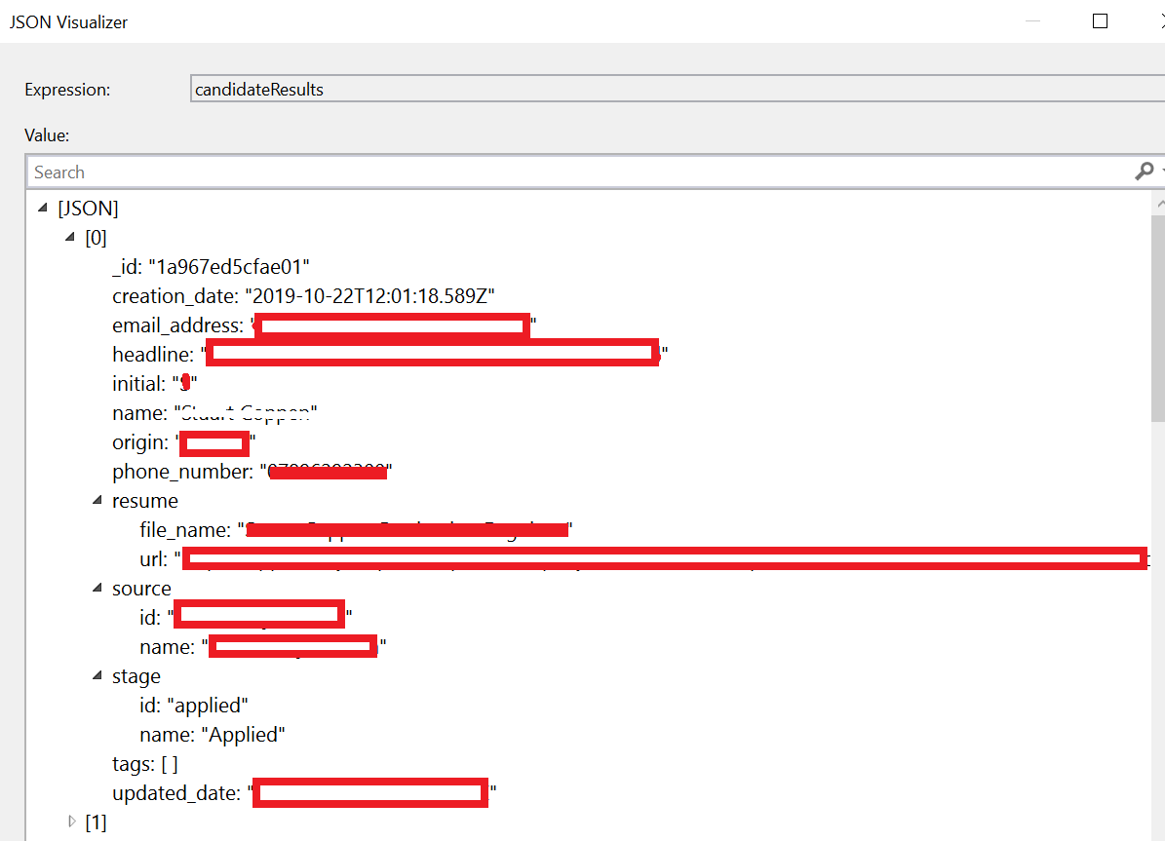Select the _id property row
The image size is (1165, 841).
click(x=211, y=267)
